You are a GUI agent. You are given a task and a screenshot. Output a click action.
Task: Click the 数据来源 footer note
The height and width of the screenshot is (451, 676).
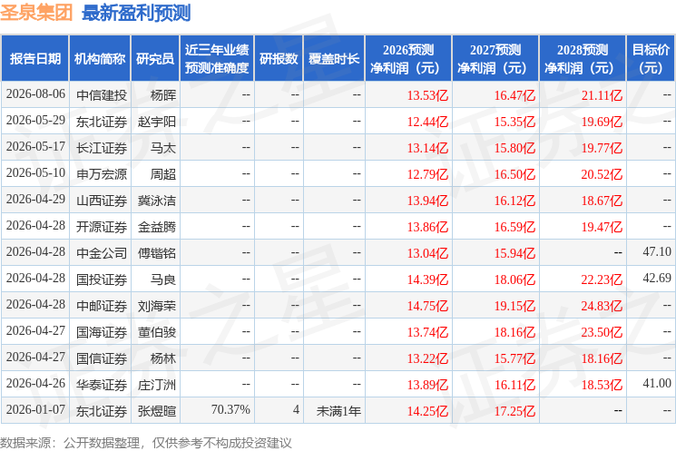click(x=146, y=443)
